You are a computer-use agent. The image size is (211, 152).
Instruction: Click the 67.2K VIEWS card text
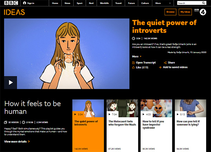pos(115,149)
